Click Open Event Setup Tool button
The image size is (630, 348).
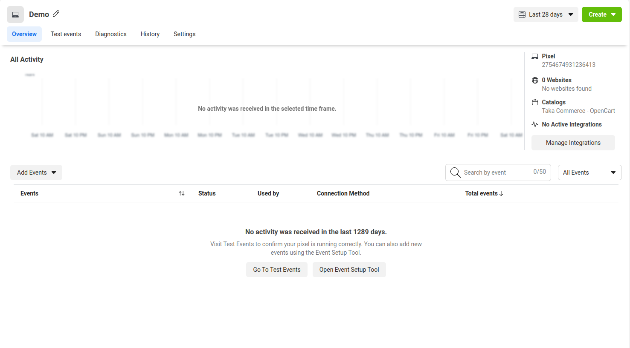(x=349, y=270)
